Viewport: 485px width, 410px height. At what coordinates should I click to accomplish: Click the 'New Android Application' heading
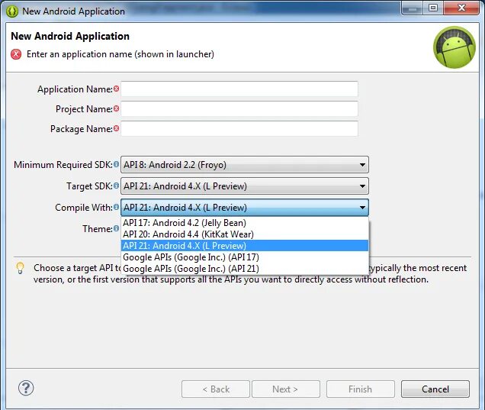70,36
